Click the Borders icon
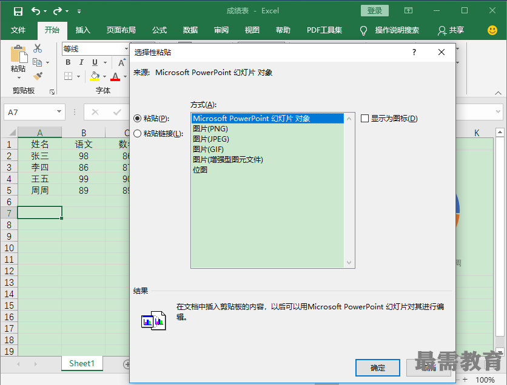The height and width of the screenshot is (385, 507). click(68, 76)
